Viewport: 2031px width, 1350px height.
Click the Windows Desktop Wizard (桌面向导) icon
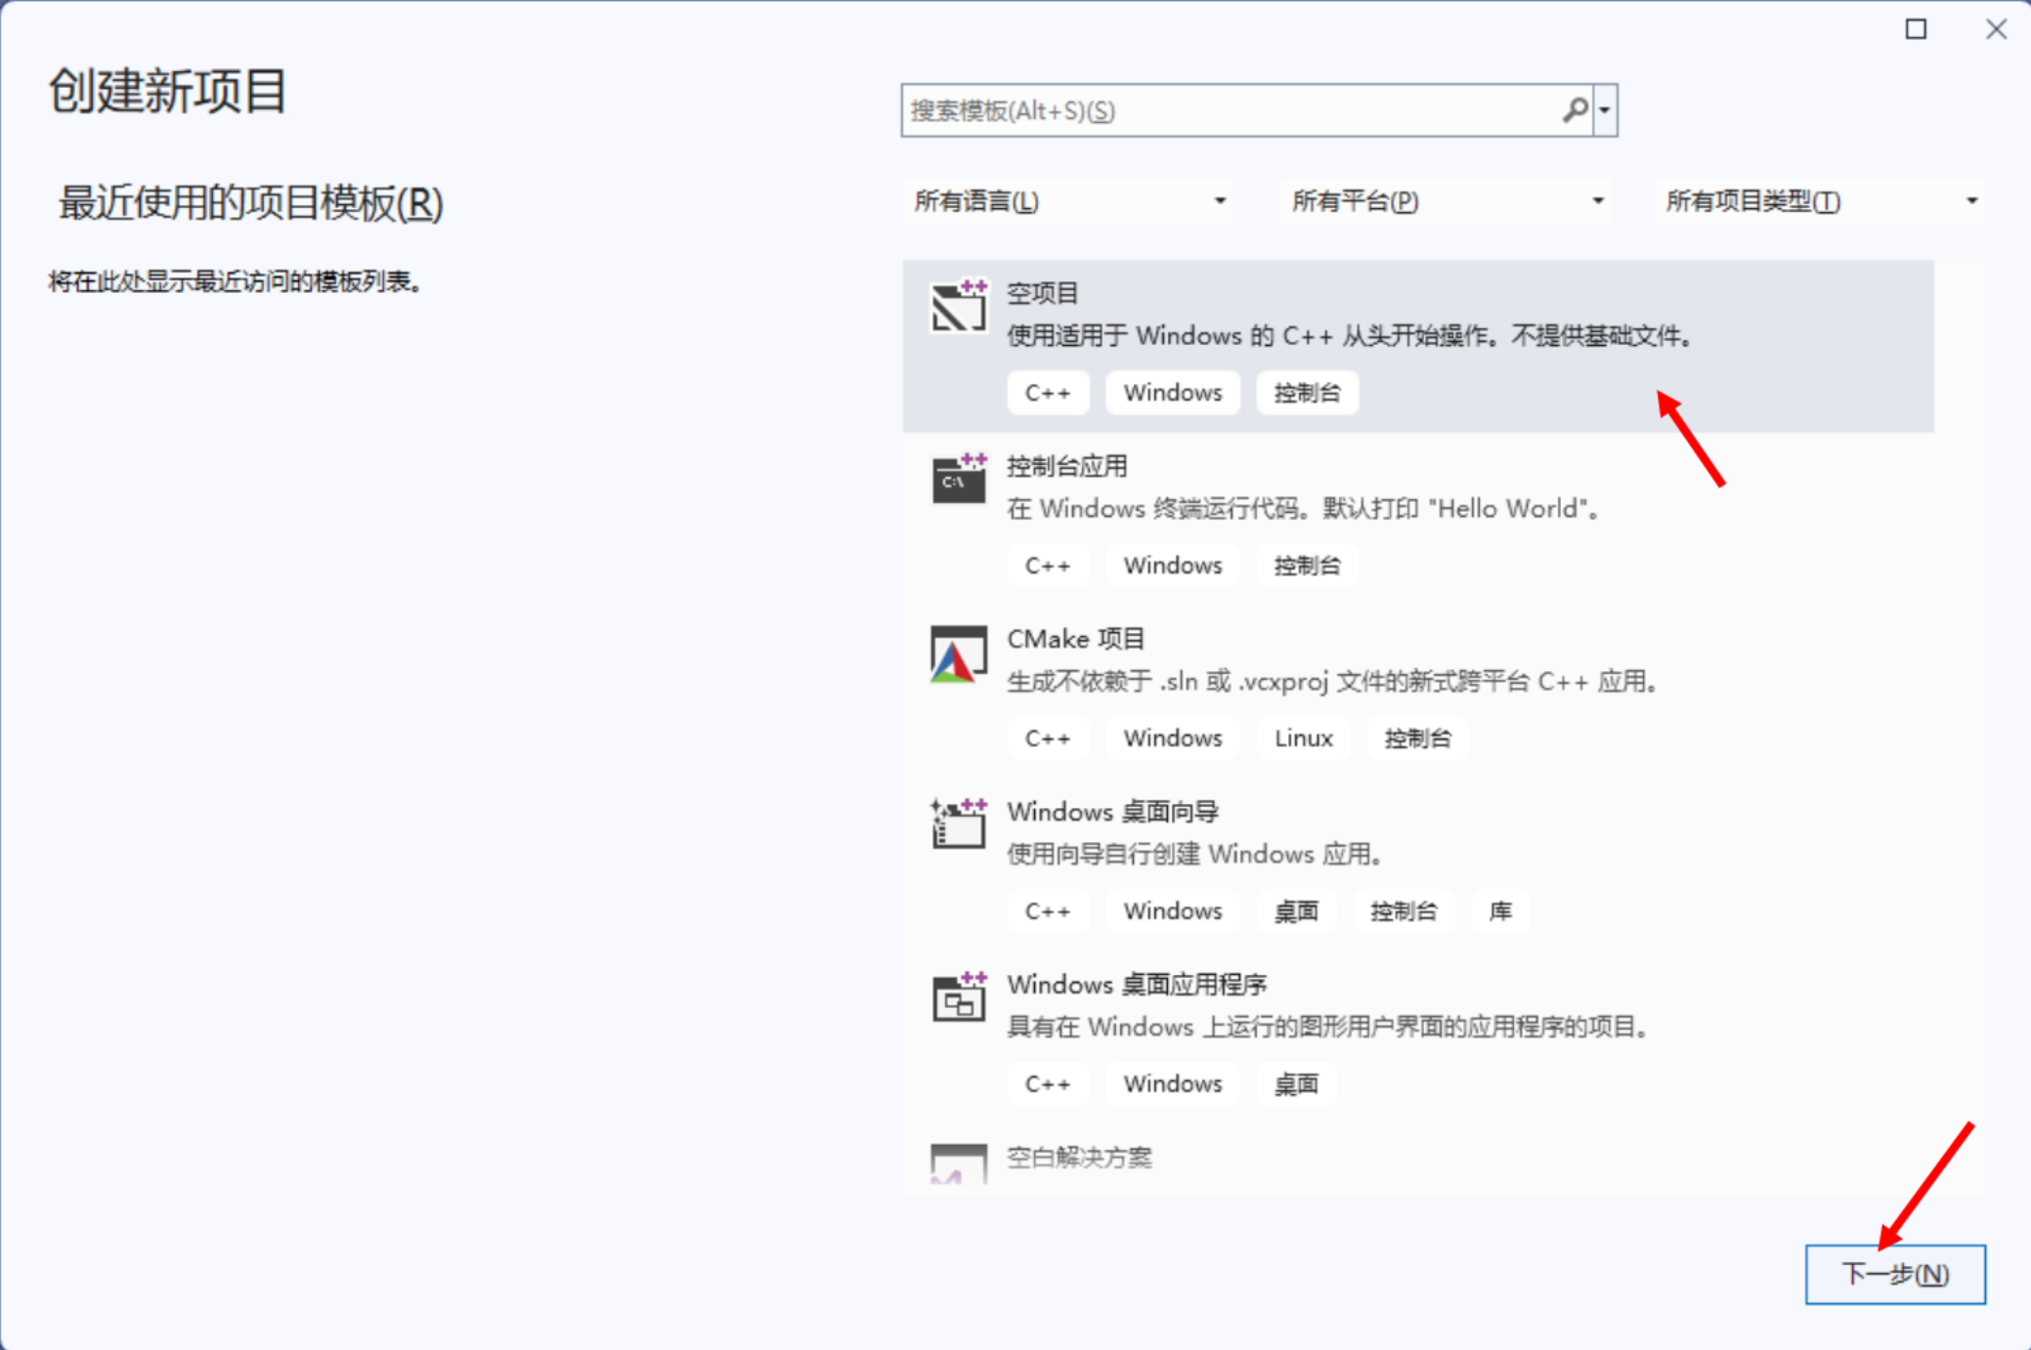pyautogui.click(x=958, y=825)
